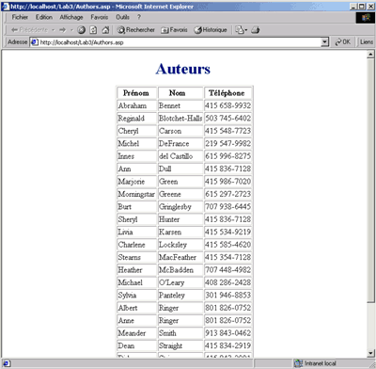
Task: Open the address bar dropdown list
Action: tap(325, 41)
